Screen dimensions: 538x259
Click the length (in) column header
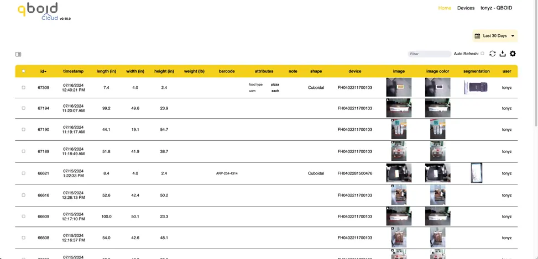[106, 71]
